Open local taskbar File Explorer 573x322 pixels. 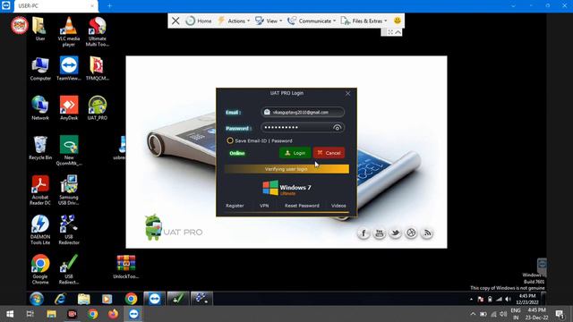point(51,314)
